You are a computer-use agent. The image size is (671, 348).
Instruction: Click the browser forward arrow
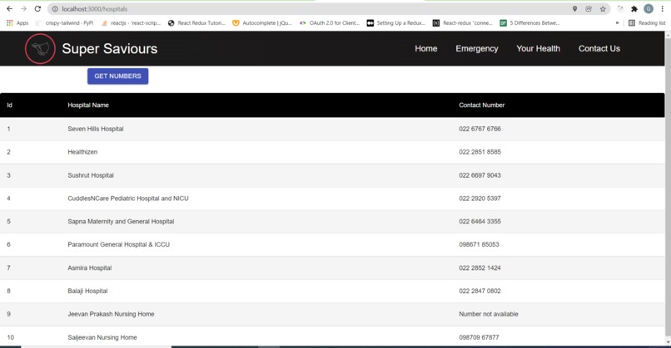(23, 8)
